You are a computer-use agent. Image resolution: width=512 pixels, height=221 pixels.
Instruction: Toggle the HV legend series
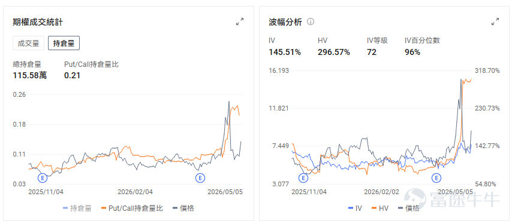click(x=380, y=208)
